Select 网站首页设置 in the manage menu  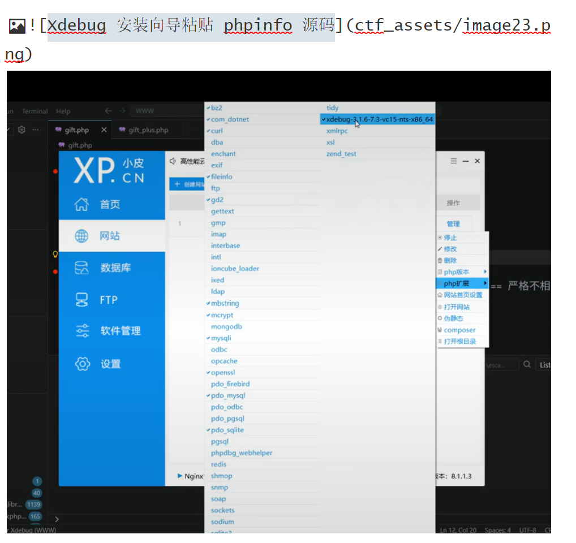click(x=462, y=295)
